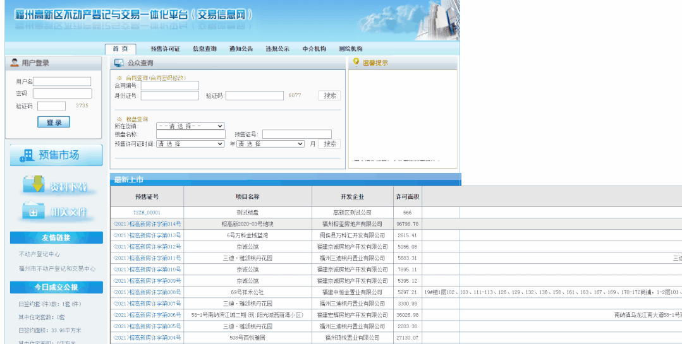The width and height of the screenshot is (682, 344).
Task: Focus the login 验证码 input field
Action: (x=51, y=106)
